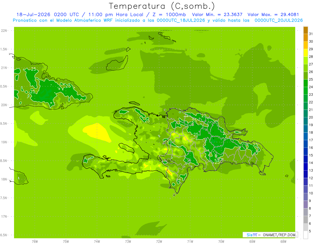This screenshot has width=318, height=245.
Task: Pick the purple swatch between legend 8 and 9
Action: pyautogui.click(x=306, y=205)
